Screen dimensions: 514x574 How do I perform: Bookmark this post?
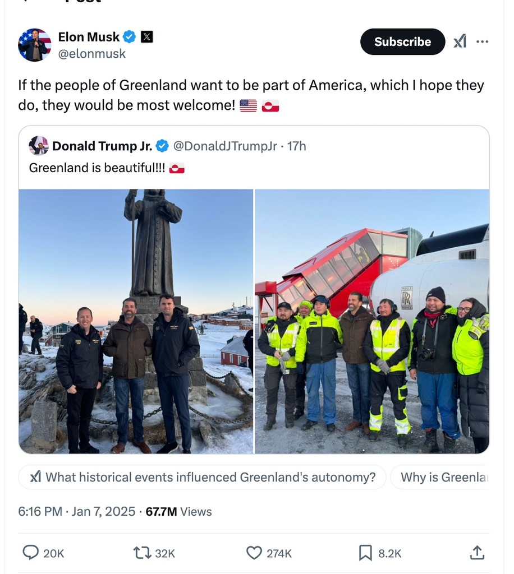[365, 553]
